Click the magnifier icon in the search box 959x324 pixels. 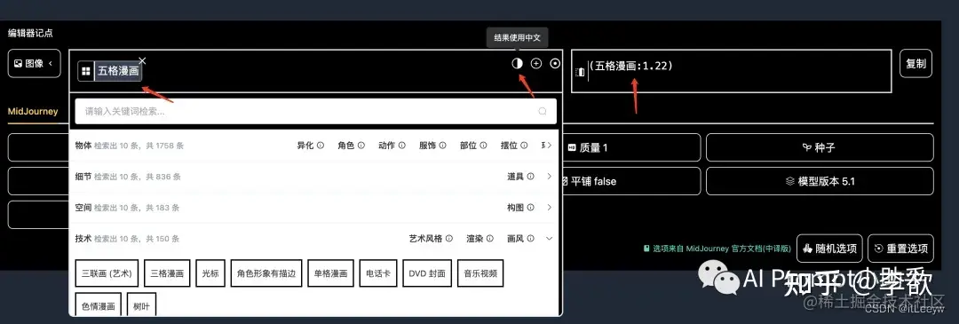tap(542, 111)
